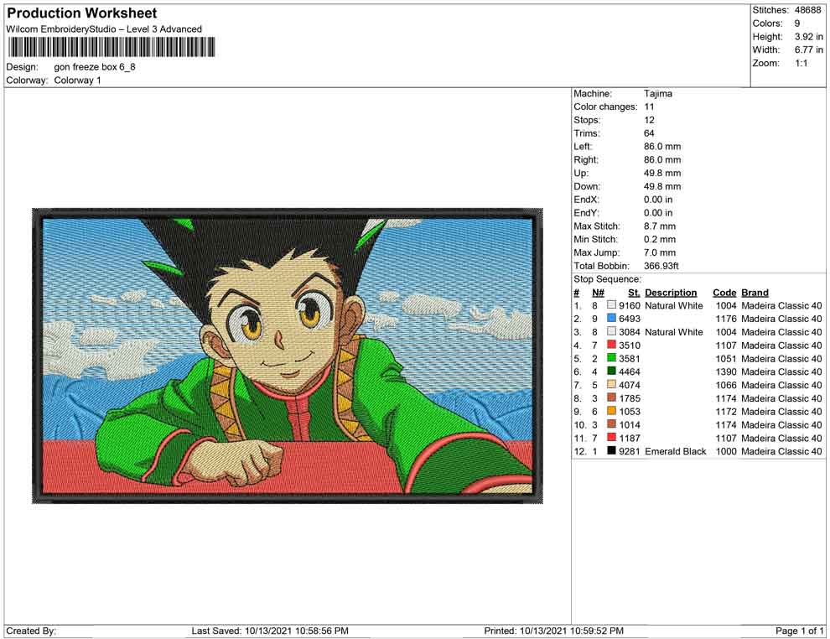Click design name 'gon freeze box 6_8'

pyautogui.click(x=95, y=67)
